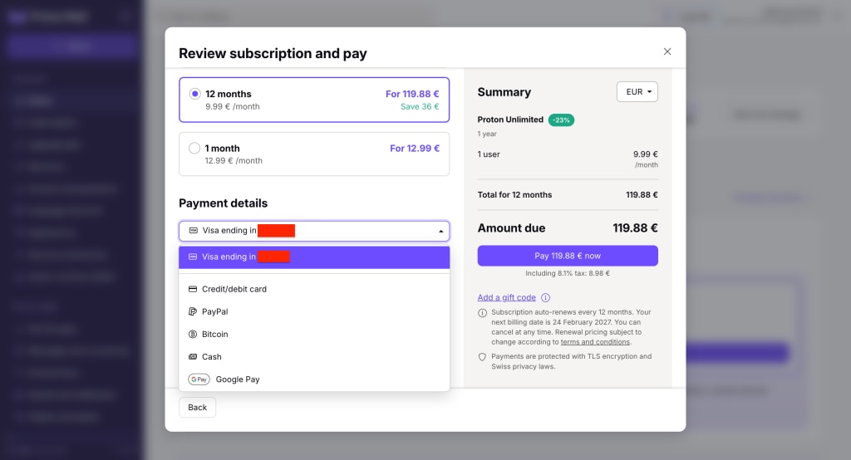This screenshot has height=460, width=851.
Task: Click the 'For 119.88 €' price
Action: pos(412,94)
